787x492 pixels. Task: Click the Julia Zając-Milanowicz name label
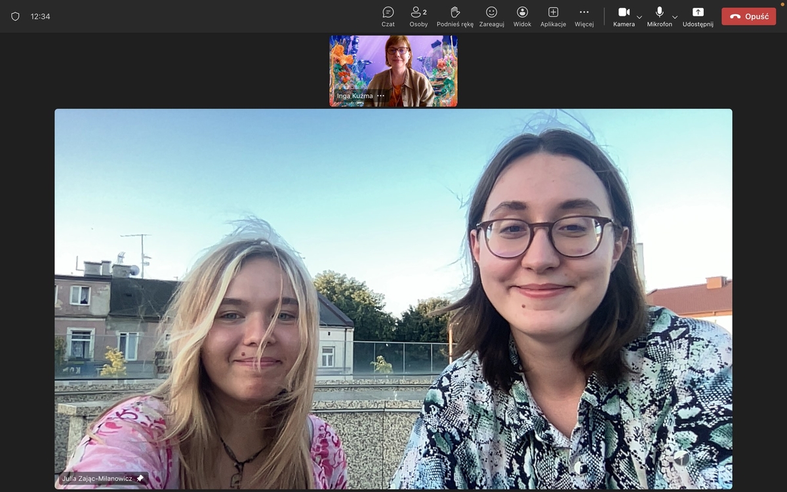pos(97,479)
